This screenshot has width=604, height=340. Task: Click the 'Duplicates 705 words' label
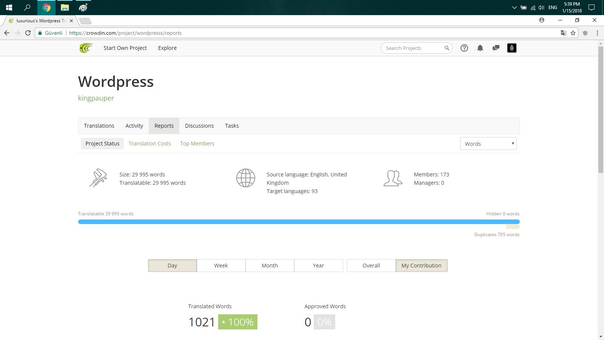click(x=497, y=235)
